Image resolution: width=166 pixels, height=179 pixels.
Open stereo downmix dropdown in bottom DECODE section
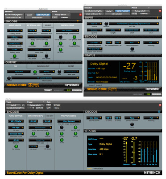[x=132, y=118]
